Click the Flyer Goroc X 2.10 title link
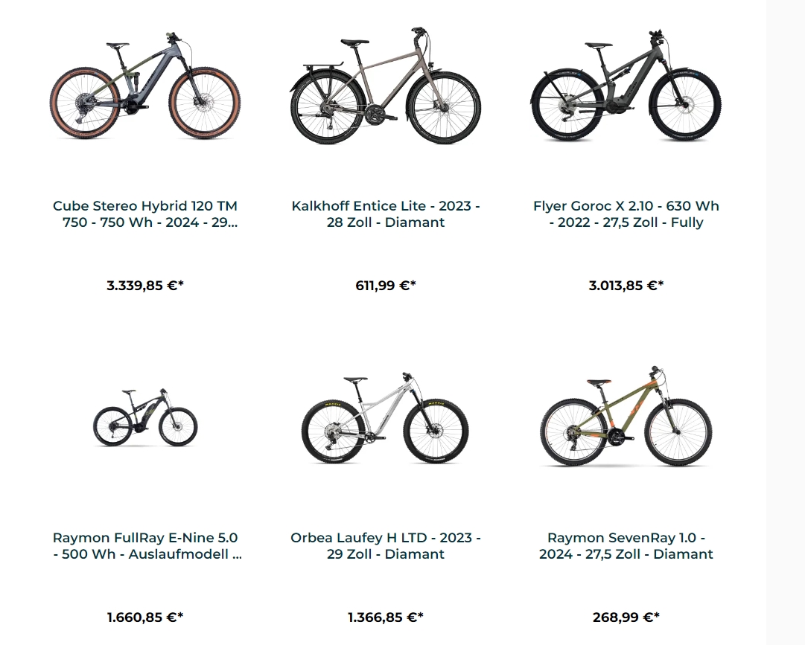The height and width of the screenshot is (645, 805). point(626,214)
